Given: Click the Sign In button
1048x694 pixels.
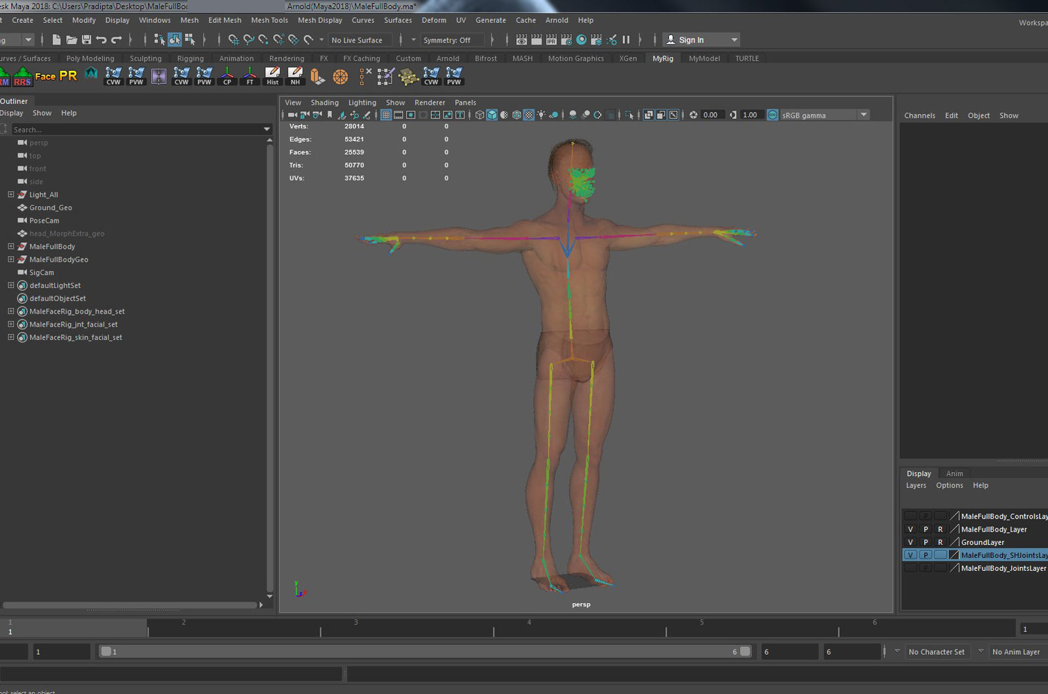Looking at the screenshot, I should [690, 40].
